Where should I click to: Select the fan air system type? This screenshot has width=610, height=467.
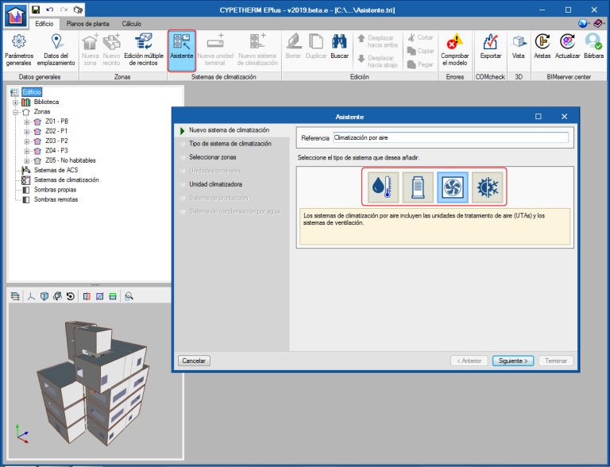pyautogui.click(x=452, y=187)
